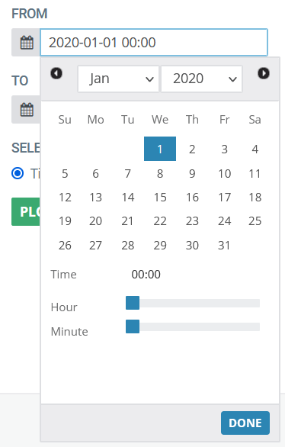
Task: Select day 4 on Saturday column
Action: pyautogui.click(x=255, y=149)
